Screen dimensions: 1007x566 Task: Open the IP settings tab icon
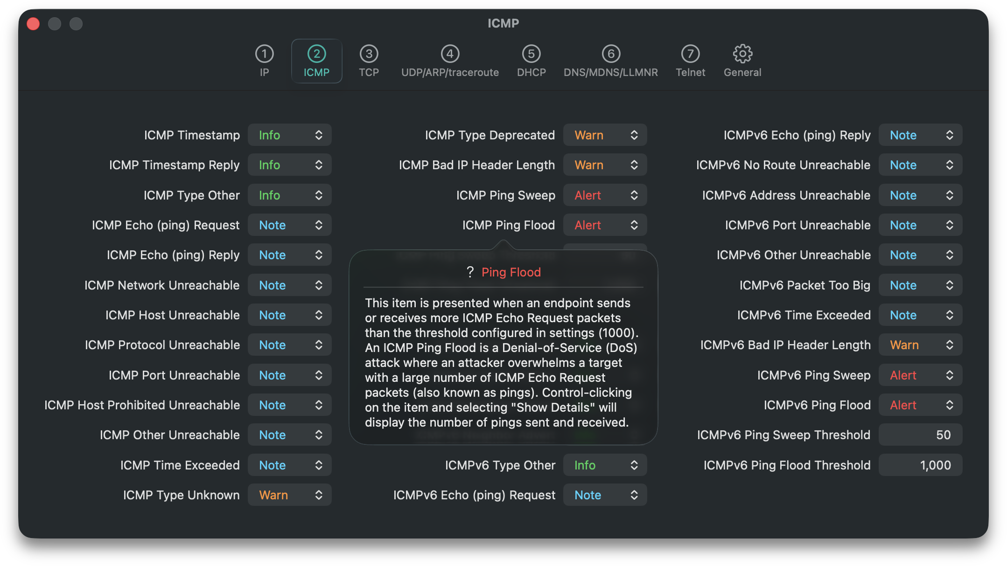click(x=264, y=54)
